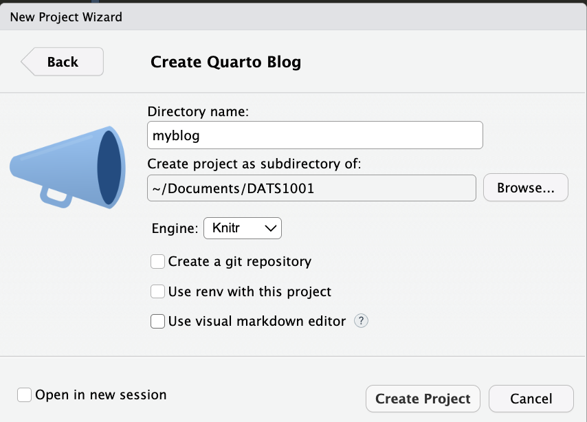Click 'Create project as subdirectory of:' label
Image resolution: width=587 pixels, height=422 pixels.
pos(254,164)
